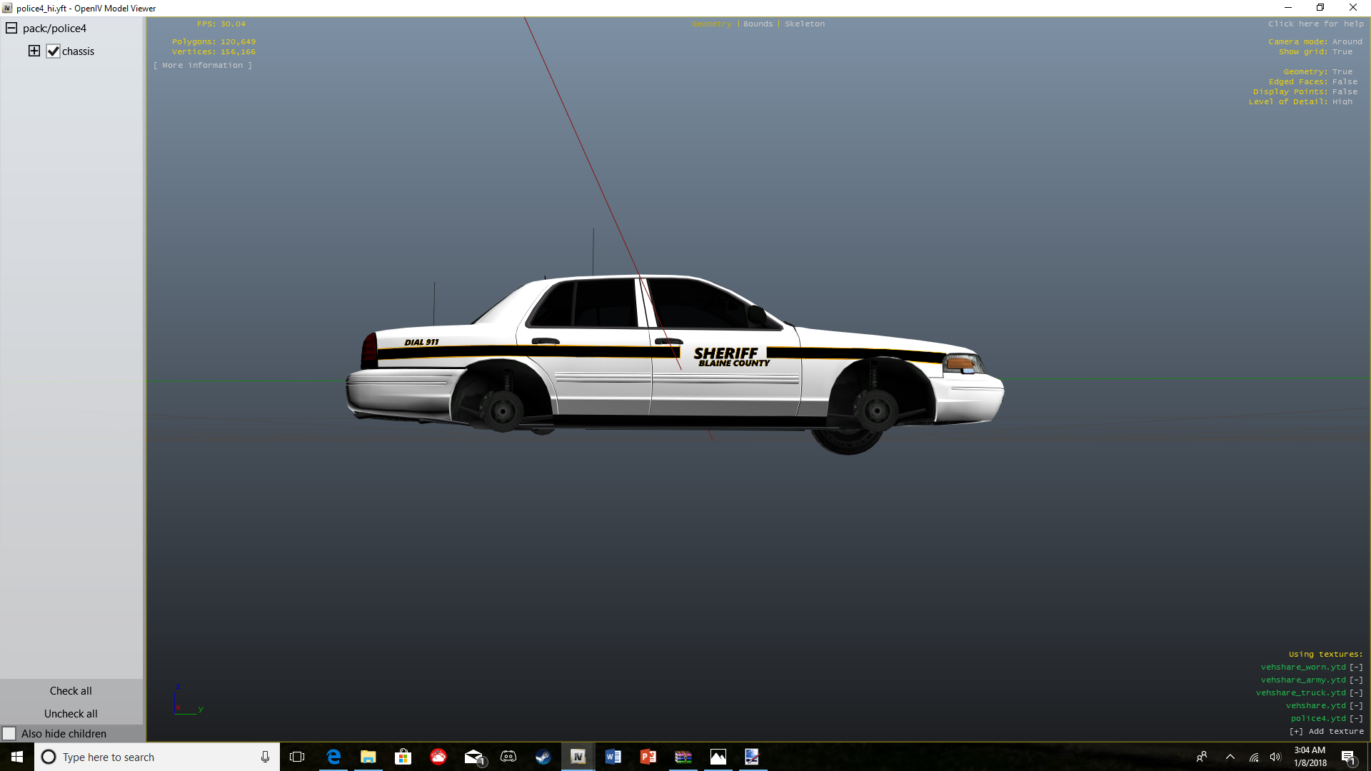Expand the chassis tree node
Screen dimensions: 1371x771
coord(34,51)
